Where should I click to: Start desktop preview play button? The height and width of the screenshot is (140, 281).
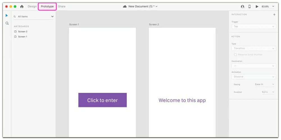click(257, 6)
